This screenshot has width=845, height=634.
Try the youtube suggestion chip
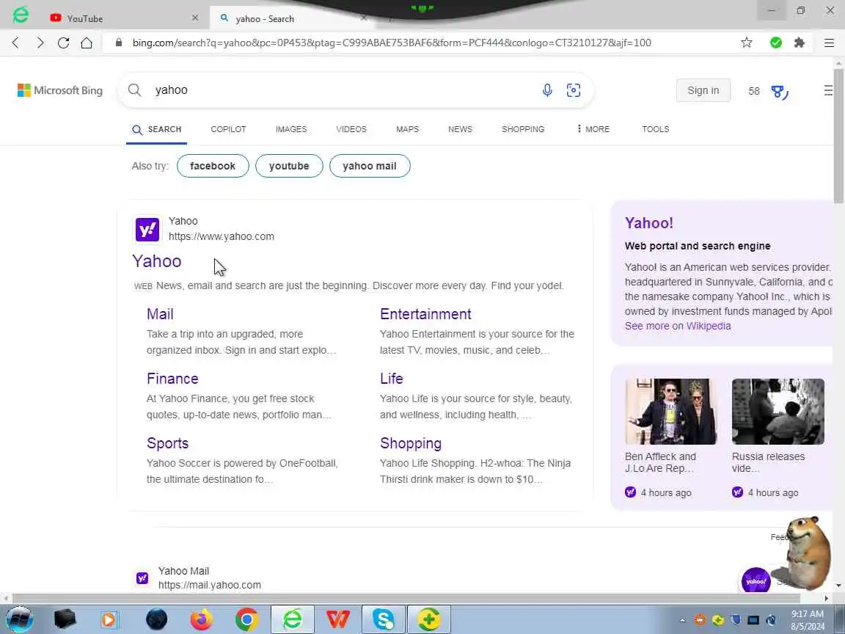click(290, 166)
